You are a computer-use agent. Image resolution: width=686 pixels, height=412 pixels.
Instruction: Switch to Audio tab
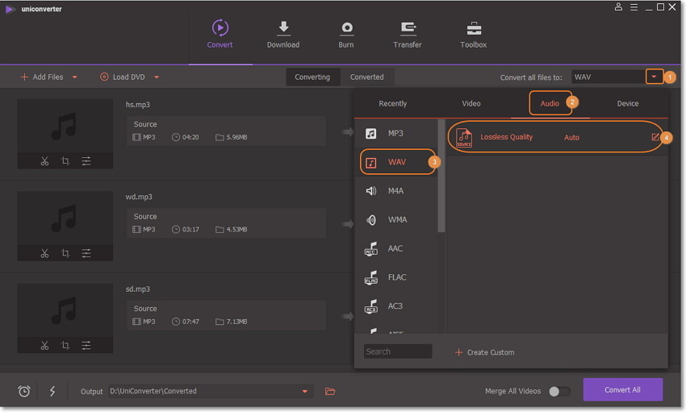550,103
